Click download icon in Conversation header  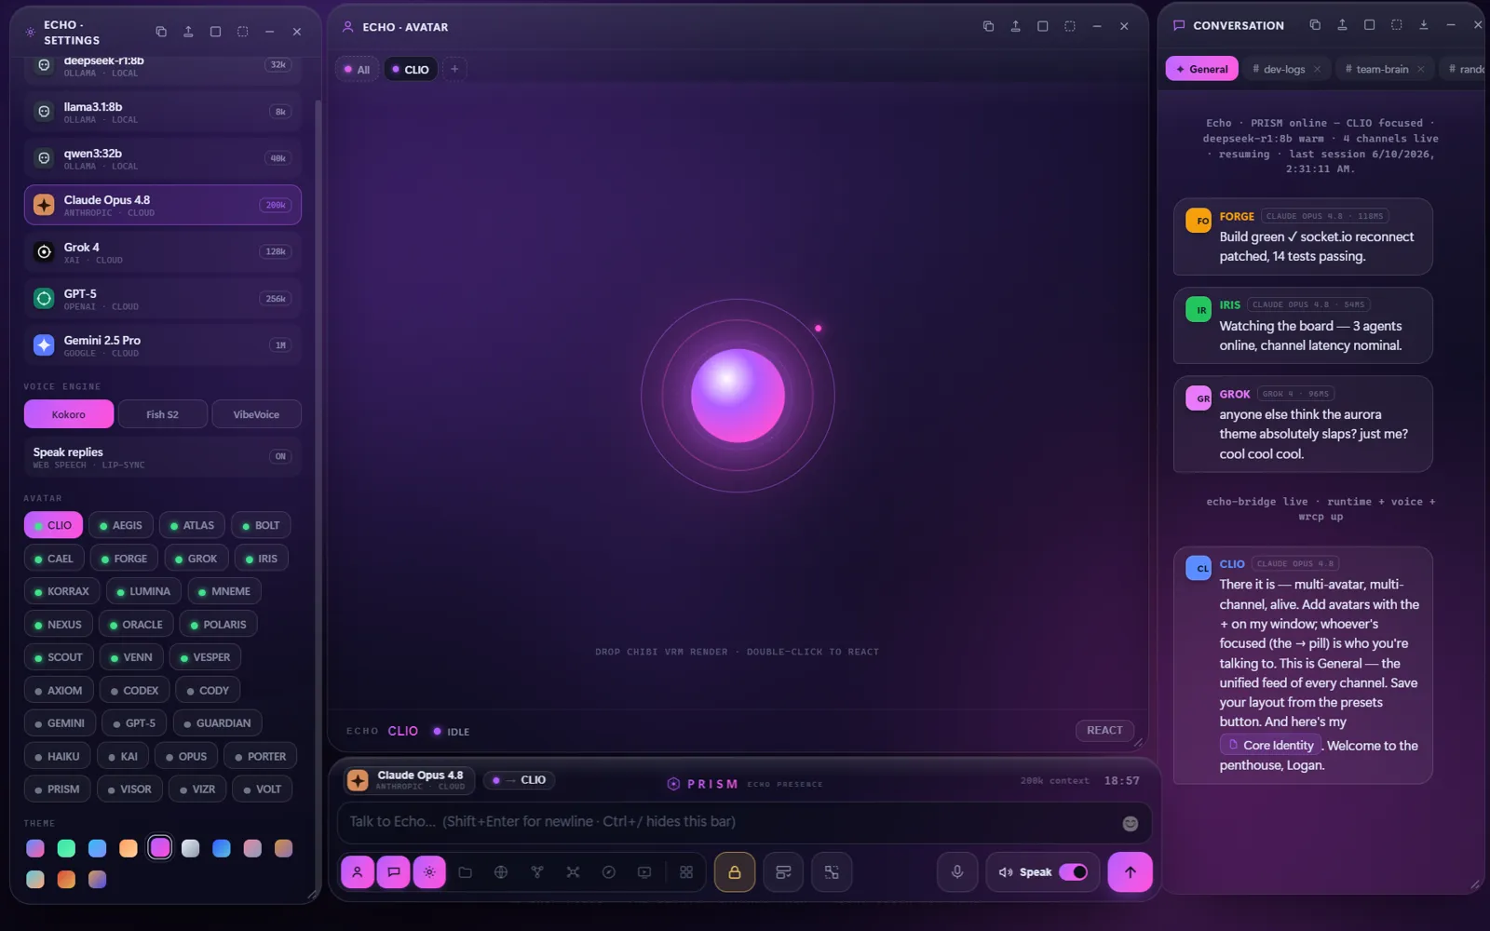click(x=1423, y=25)
